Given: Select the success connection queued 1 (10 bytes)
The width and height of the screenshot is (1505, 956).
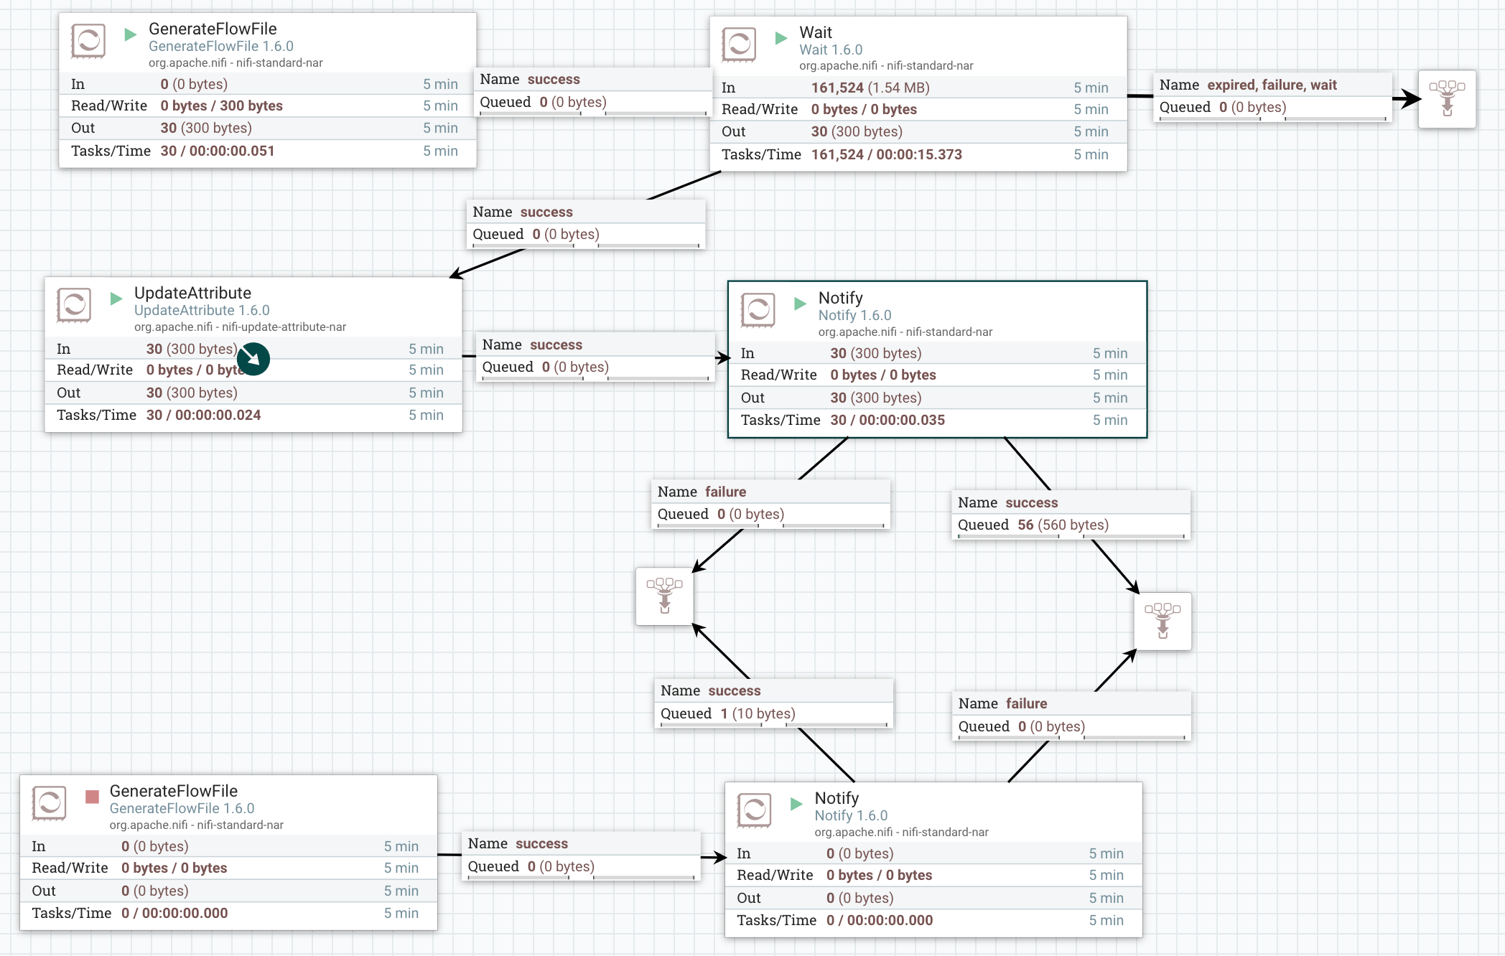Looking at the screenshot, I should 773,702.
